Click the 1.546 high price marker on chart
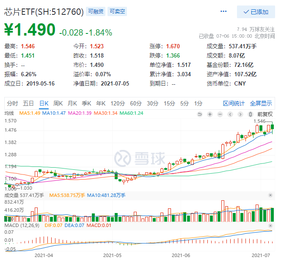 pyautogui.click(x=259, y=121)
